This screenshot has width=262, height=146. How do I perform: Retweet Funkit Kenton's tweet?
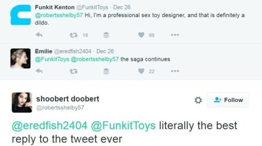73,35
